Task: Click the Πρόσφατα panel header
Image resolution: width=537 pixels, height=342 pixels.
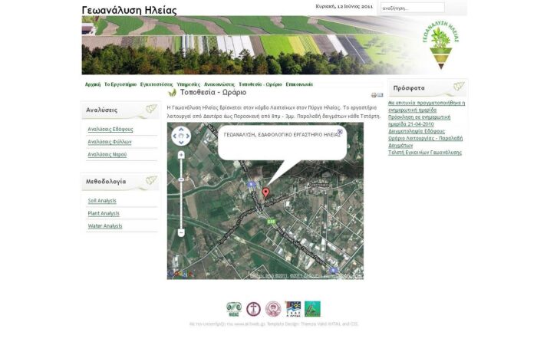Action: pyautogui.click(x=427, y=88)
